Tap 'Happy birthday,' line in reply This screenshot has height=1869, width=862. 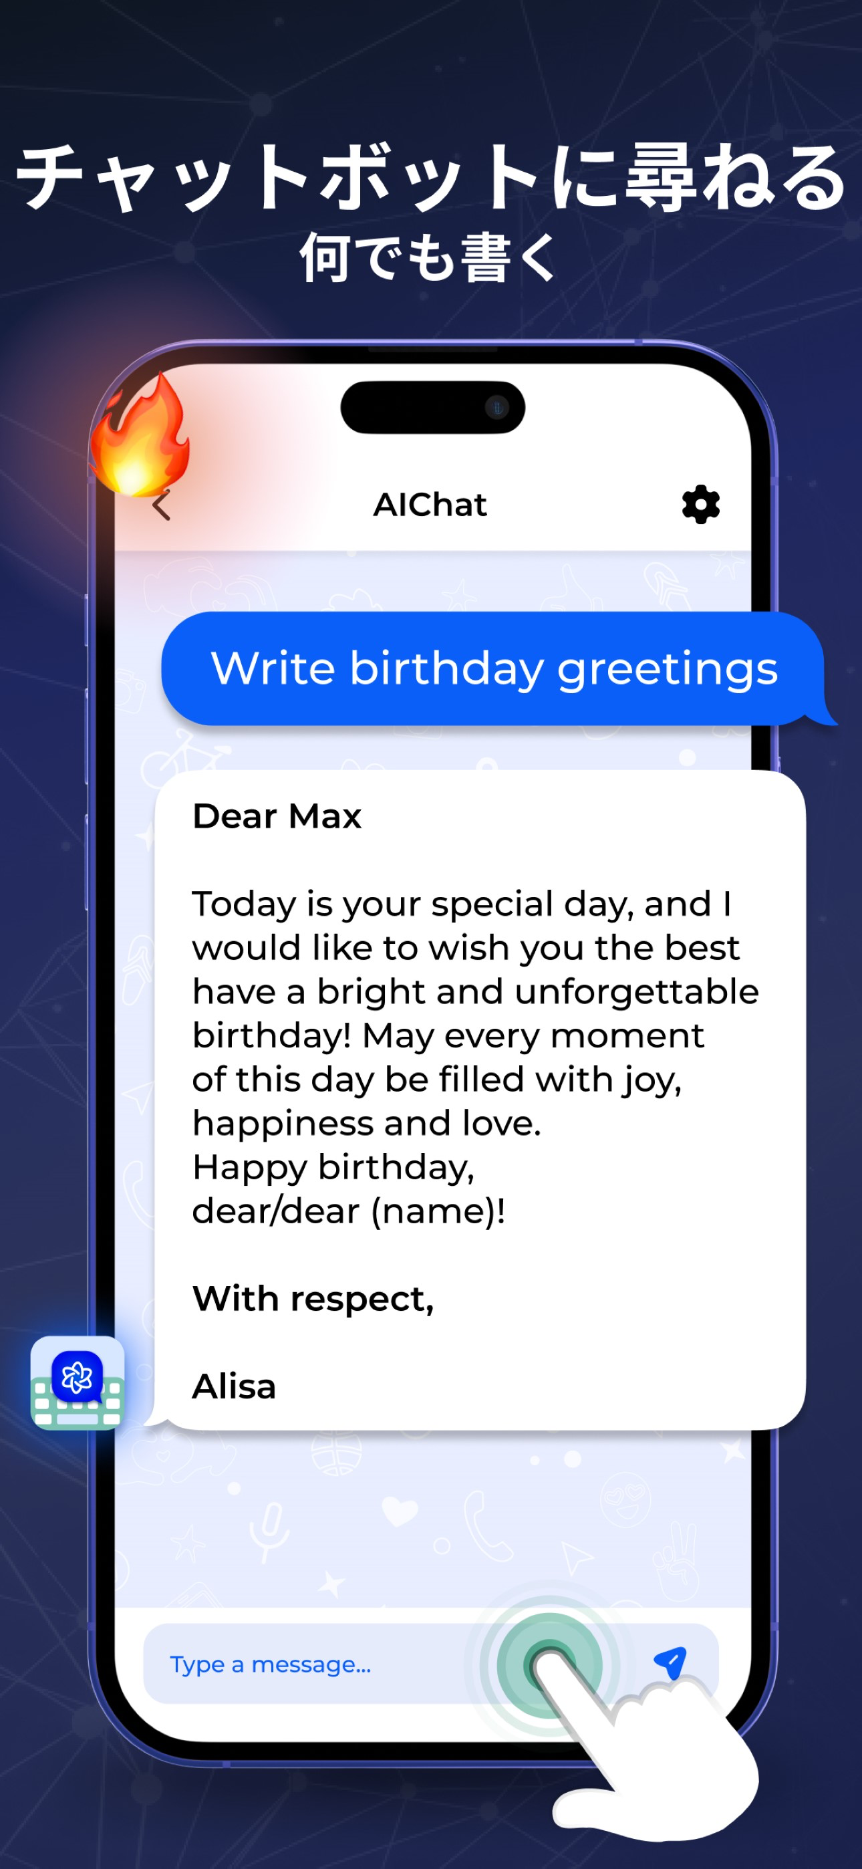[x=333, y=1167]
